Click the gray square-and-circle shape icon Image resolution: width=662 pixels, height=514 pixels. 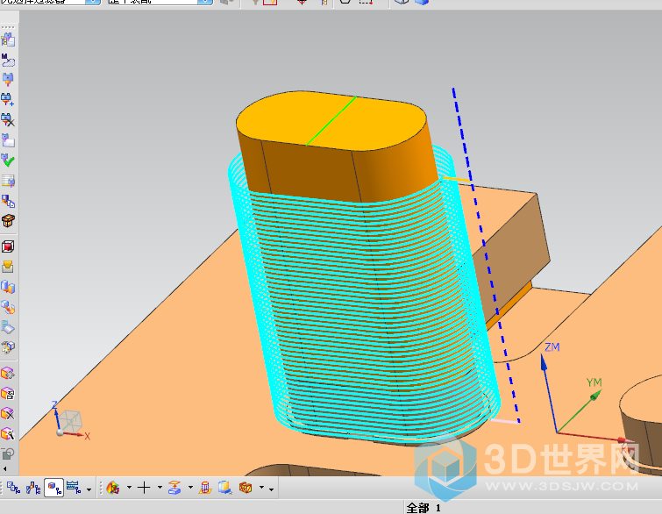[8, 453]
